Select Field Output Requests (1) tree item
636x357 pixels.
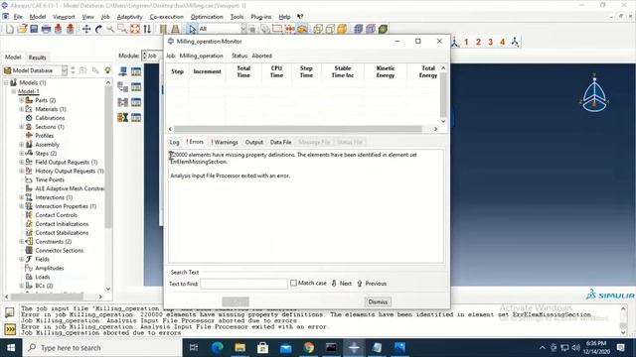(x=67, y=162)
